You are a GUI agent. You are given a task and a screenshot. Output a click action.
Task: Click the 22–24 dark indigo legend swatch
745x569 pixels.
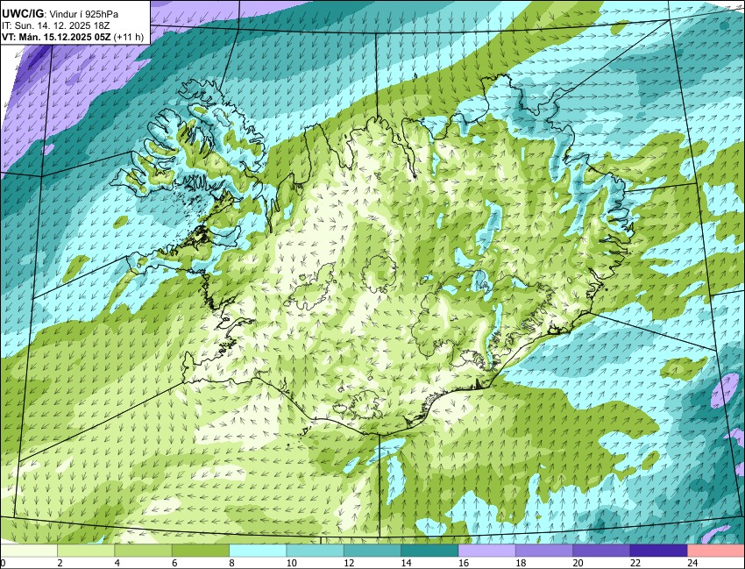click(658, 551)
